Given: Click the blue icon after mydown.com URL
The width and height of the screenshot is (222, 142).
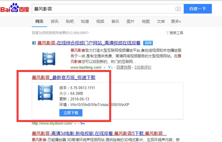Looking at the screenshot, I should click(x=83, y=123).
